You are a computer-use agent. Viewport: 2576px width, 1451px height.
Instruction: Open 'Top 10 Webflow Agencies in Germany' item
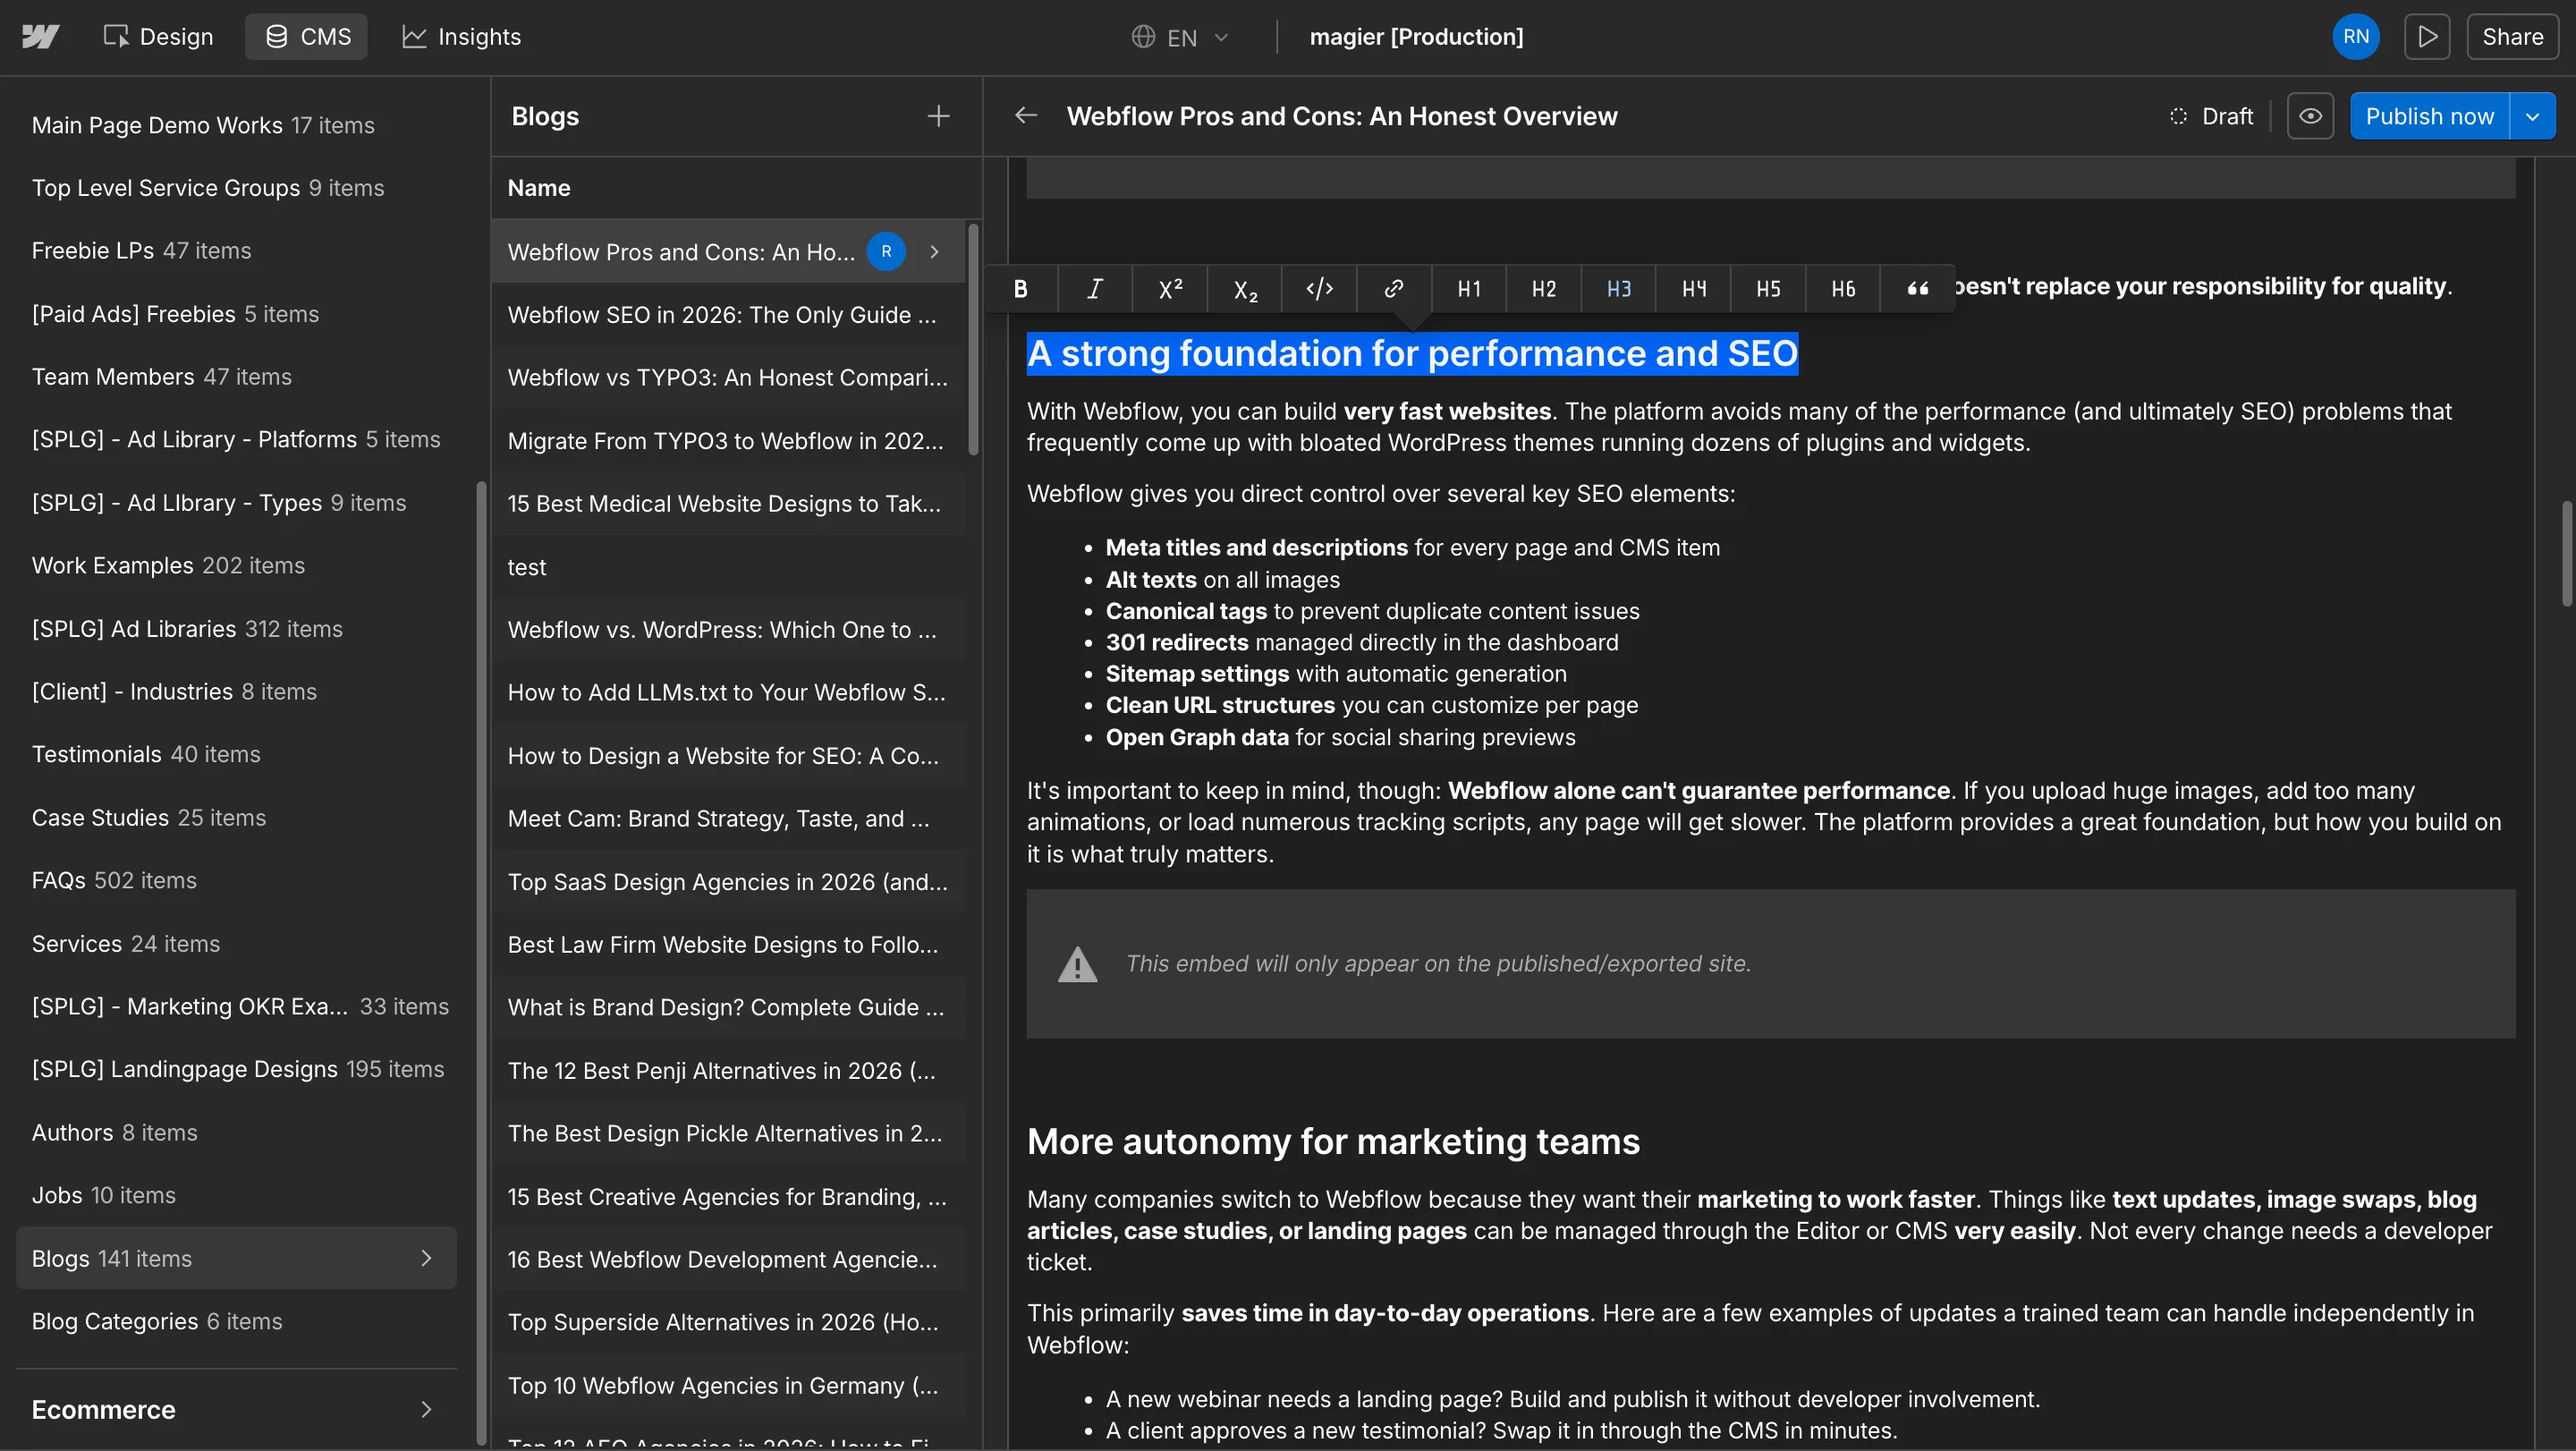click(x=728, y=1386)
